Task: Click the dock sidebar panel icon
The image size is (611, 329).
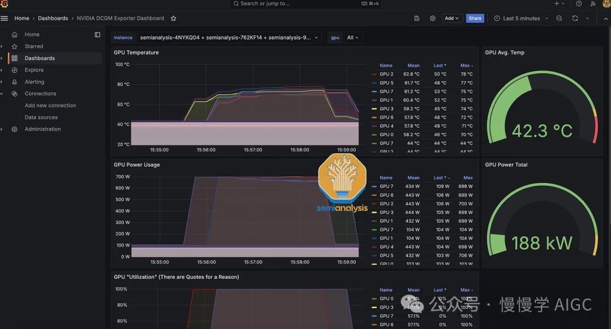Action: tap(97, 34)
